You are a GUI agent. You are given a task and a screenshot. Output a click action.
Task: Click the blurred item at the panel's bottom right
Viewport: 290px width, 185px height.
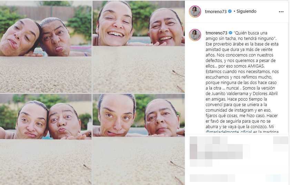[277, 178]
